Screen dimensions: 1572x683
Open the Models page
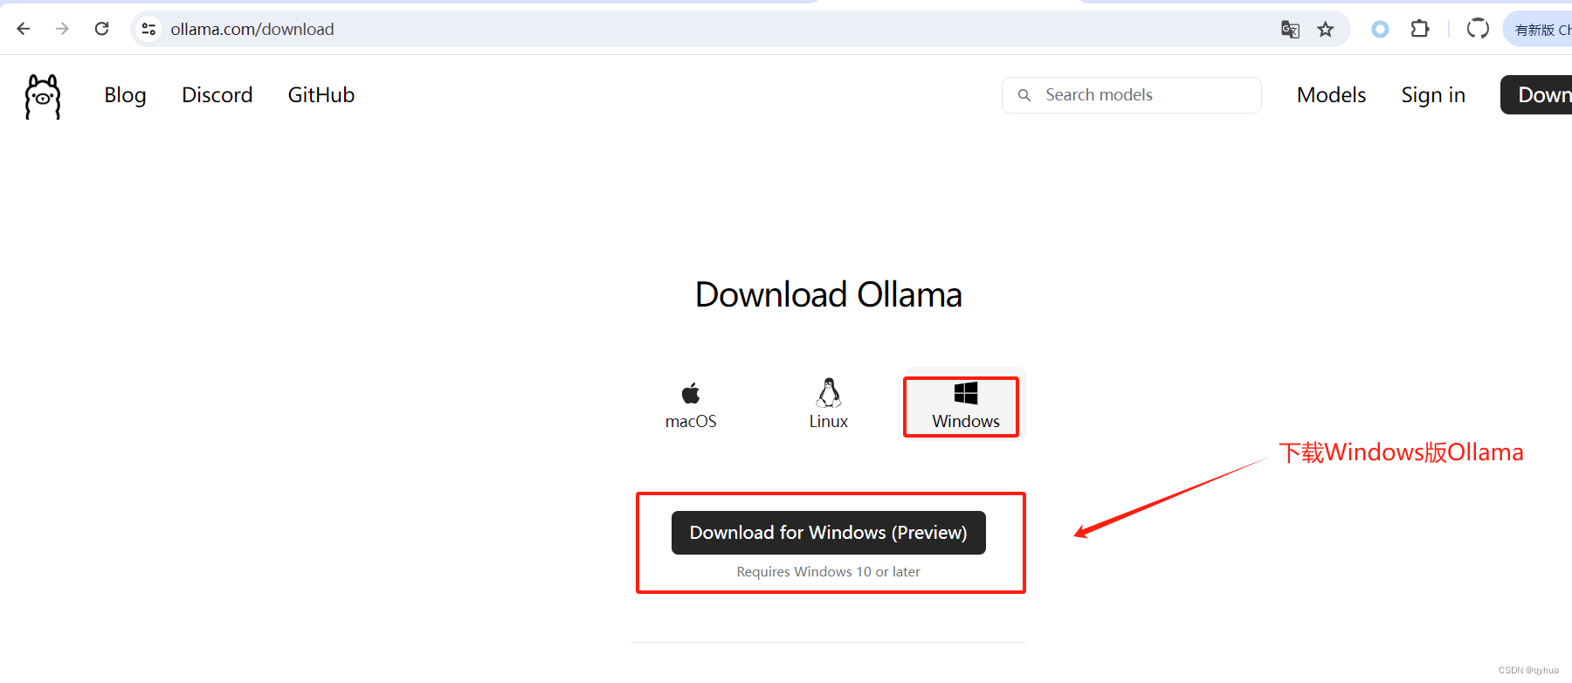pyautogui.click(x=1331, y=95)
